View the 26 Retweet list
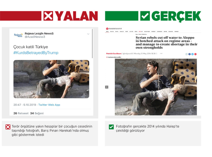 click(21, 113)
